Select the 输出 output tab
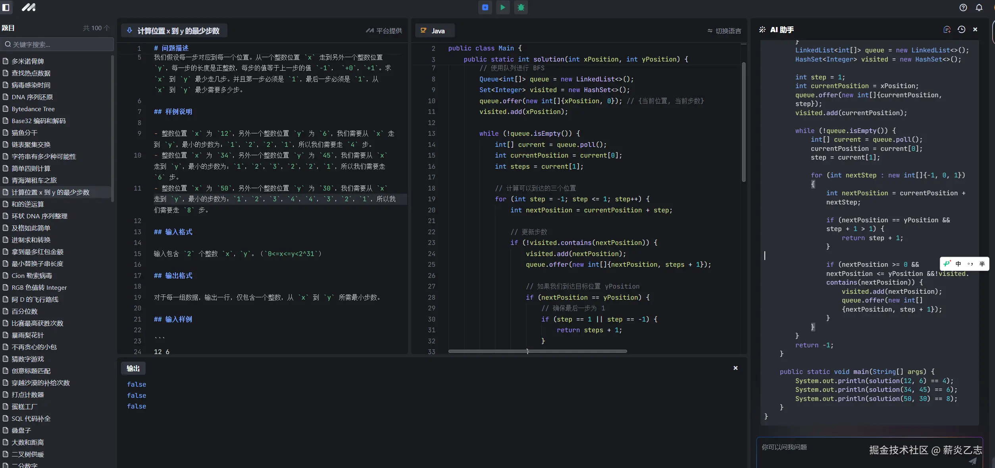This screenshot has width=995, height=468. pyautogui.click(x=133, y=368)
